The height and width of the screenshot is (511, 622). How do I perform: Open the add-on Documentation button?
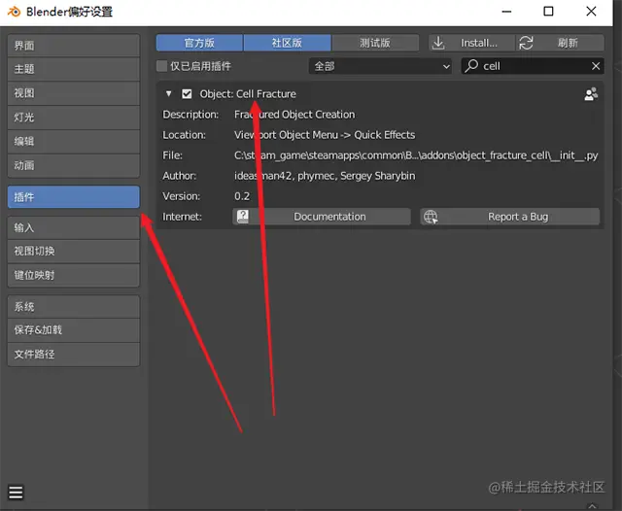[x=322, y=217]
